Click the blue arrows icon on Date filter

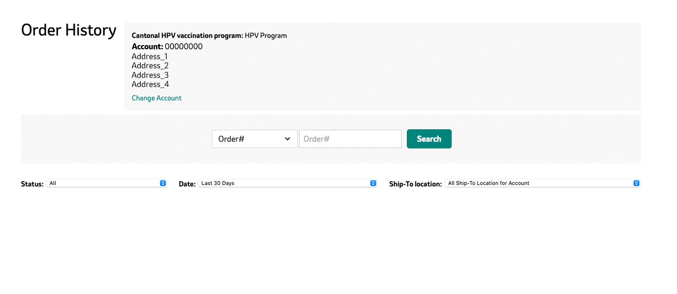pos(373,183)
